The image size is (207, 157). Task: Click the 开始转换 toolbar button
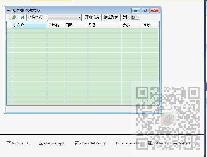coord(92,17)
